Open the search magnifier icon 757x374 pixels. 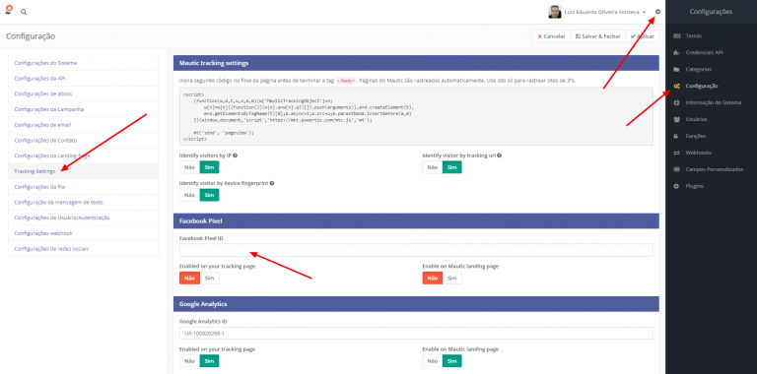(24, 12)
